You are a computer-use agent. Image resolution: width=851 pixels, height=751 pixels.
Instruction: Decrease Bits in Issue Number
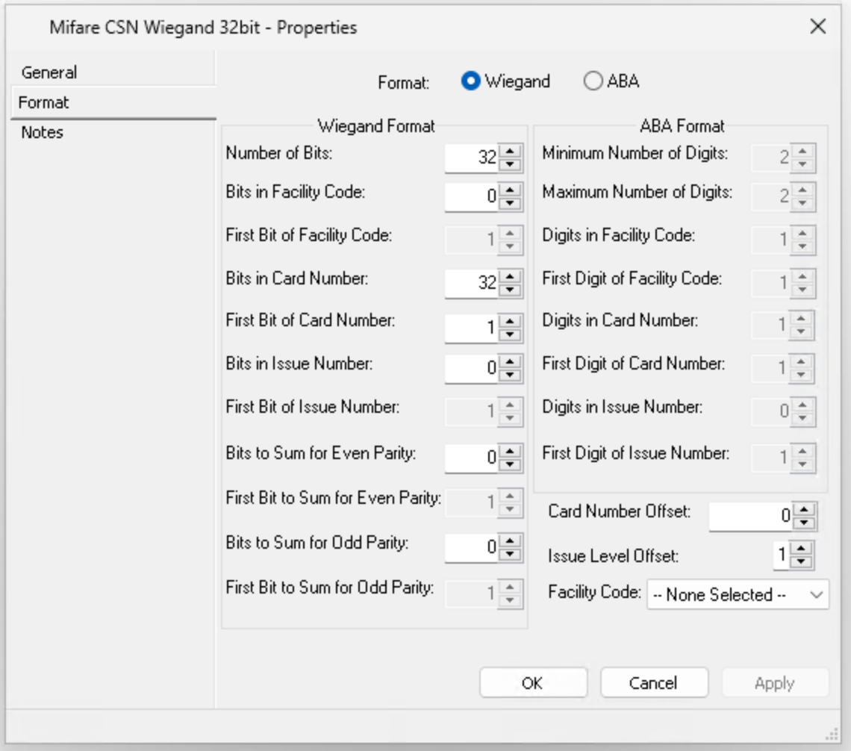click(x=510, y=375)
